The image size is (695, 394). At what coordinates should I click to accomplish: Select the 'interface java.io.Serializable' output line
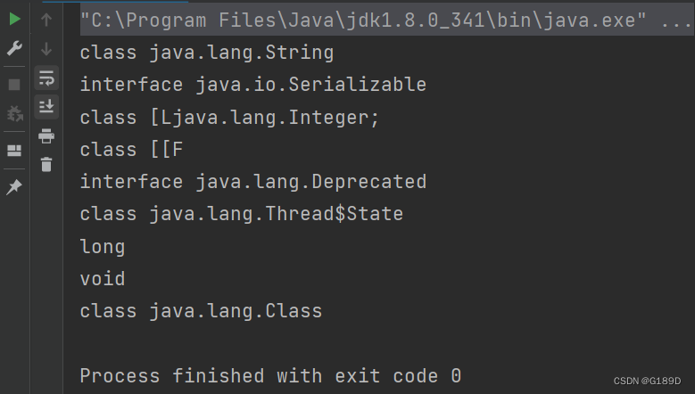(x=253, y=85)
